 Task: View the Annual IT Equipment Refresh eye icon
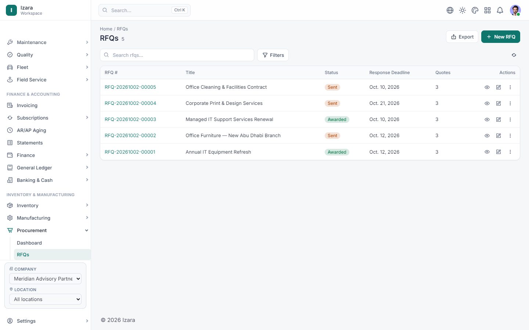click(x=487, y=152)
